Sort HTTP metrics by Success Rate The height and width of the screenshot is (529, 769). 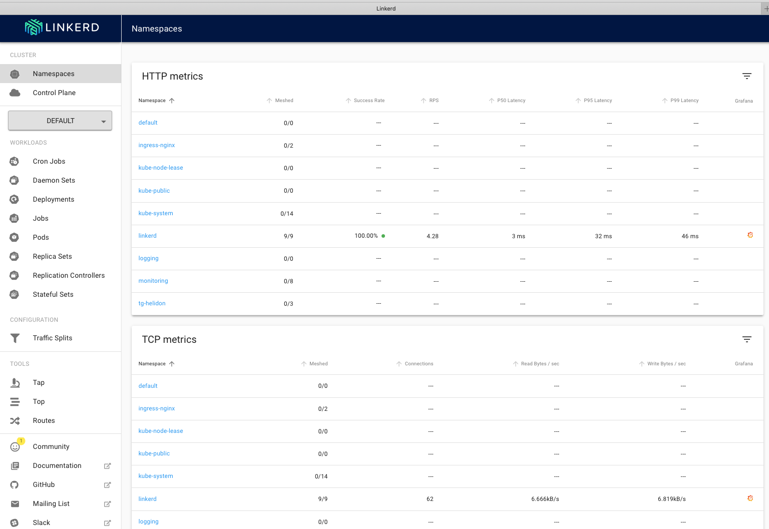[365, 101]
